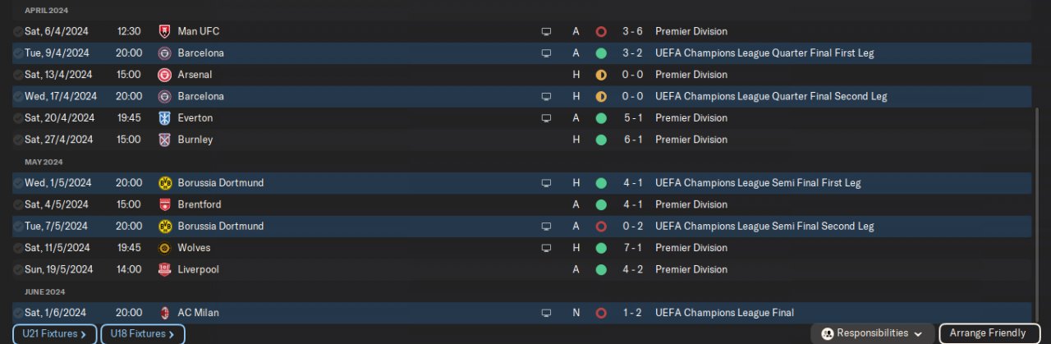This screenshot has height=344, width=1051.
Task: Open the Responsibilities dropdown
Action: pos(873,333)
